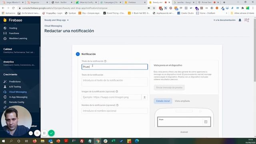Reload the page in Chrome

point(13,8)
